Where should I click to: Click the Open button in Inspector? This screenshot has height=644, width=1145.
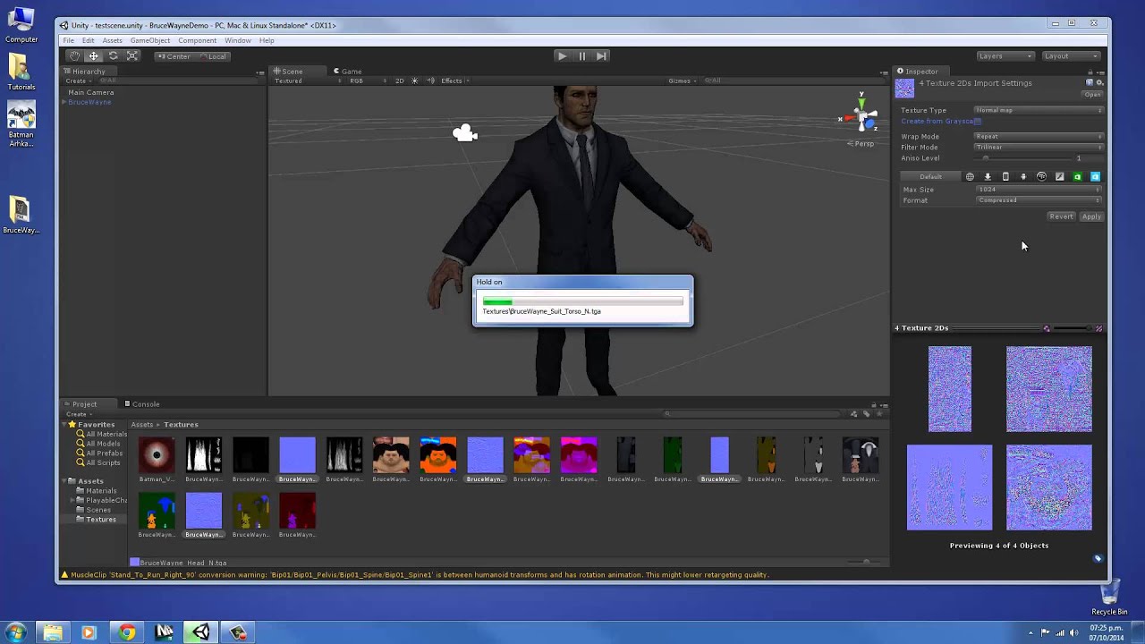tap(1092, 95)
